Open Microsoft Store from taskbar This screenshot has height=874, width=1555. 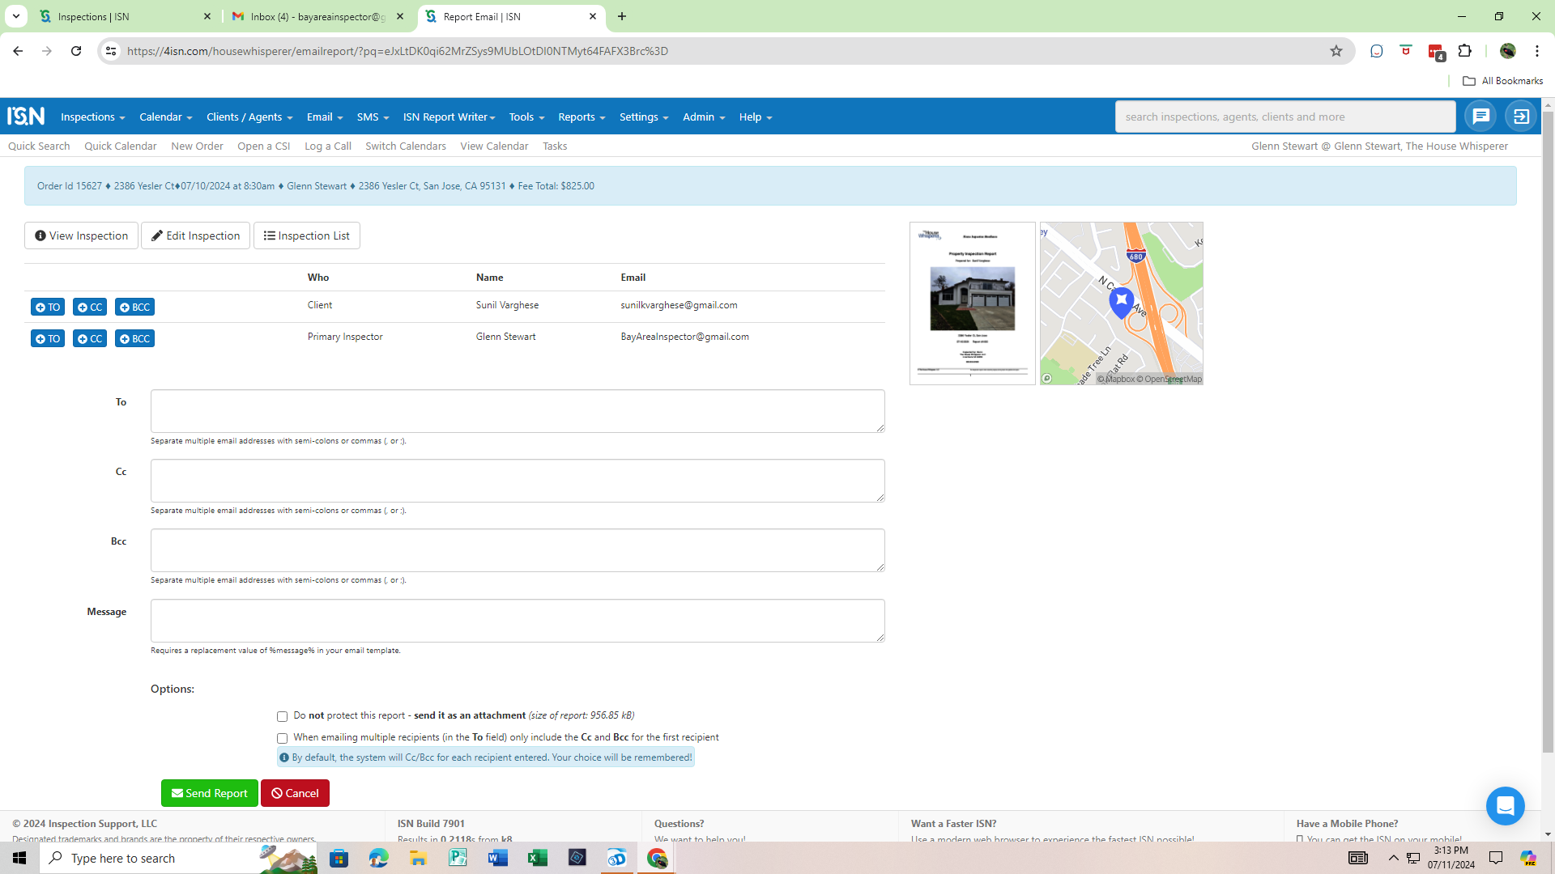click(x=339, y=858)
